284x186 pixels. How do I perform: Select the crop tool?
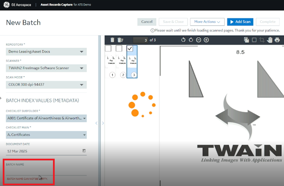pos(262,40)
